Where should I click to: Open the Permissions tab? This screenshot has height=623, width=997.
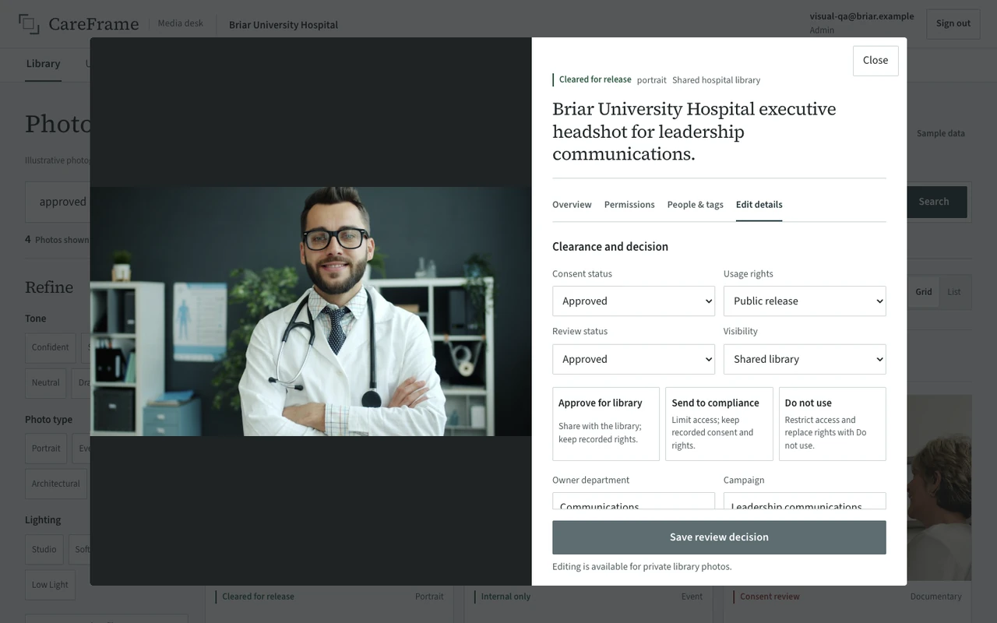pyautogui.click(x=629, y=205)
